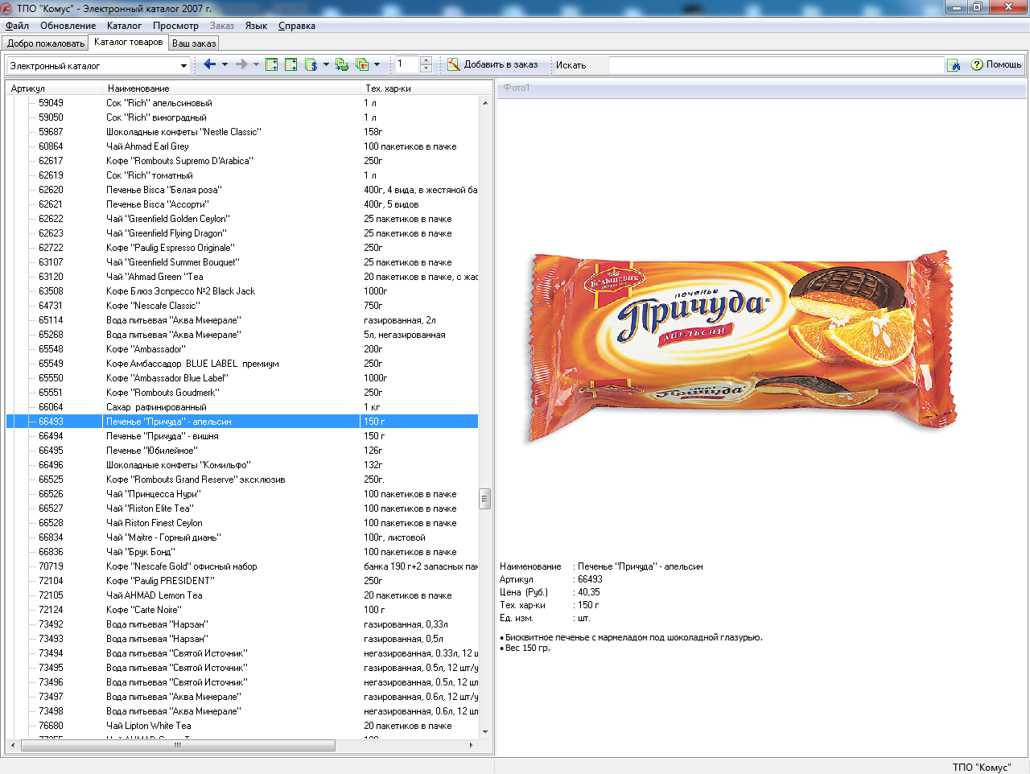This screenshot has width=1030, height=774.
Task: Select row "Печенье "Причуда" - вишня"
Action: click(242, 436)
